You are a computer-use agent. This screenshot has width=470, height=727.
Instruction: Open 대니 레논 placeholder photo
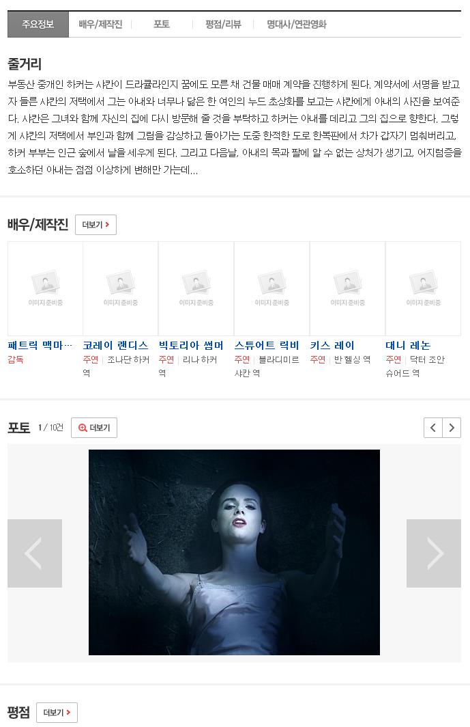(x=423, y=288)
